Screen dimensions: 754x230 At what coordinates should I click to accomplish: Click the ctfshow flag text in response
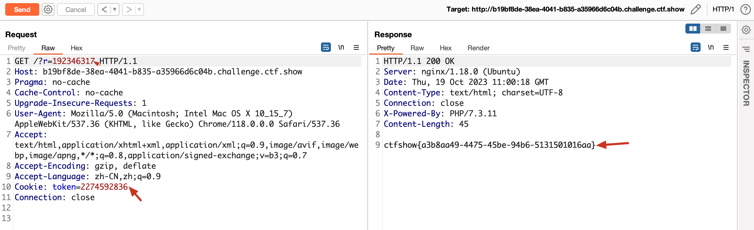click(489, 145)
